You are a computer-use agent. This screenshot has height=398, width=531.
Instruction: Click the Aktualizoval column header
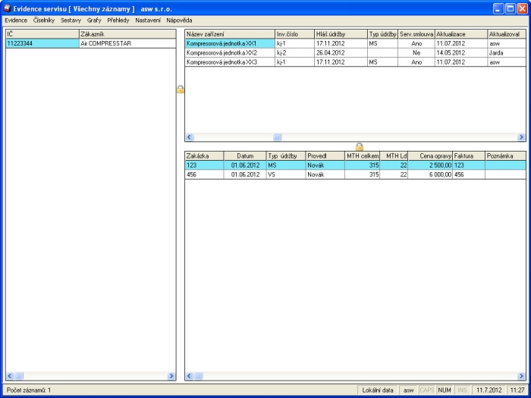[x=507, y=34]
